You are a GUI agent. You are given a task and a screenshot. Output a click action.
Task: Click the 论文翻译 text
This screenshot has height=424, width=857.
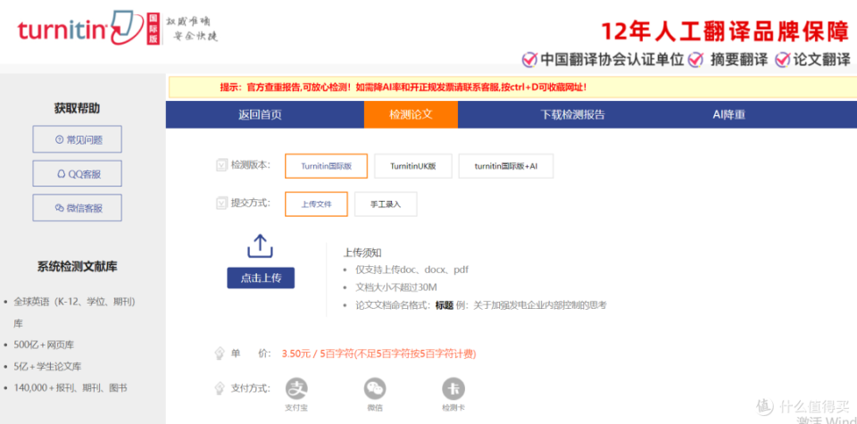(x=822, y=59)
